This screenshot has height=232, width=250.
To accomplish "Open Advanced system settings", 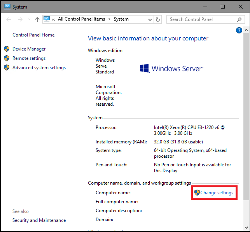I will [x=39, y=68].
